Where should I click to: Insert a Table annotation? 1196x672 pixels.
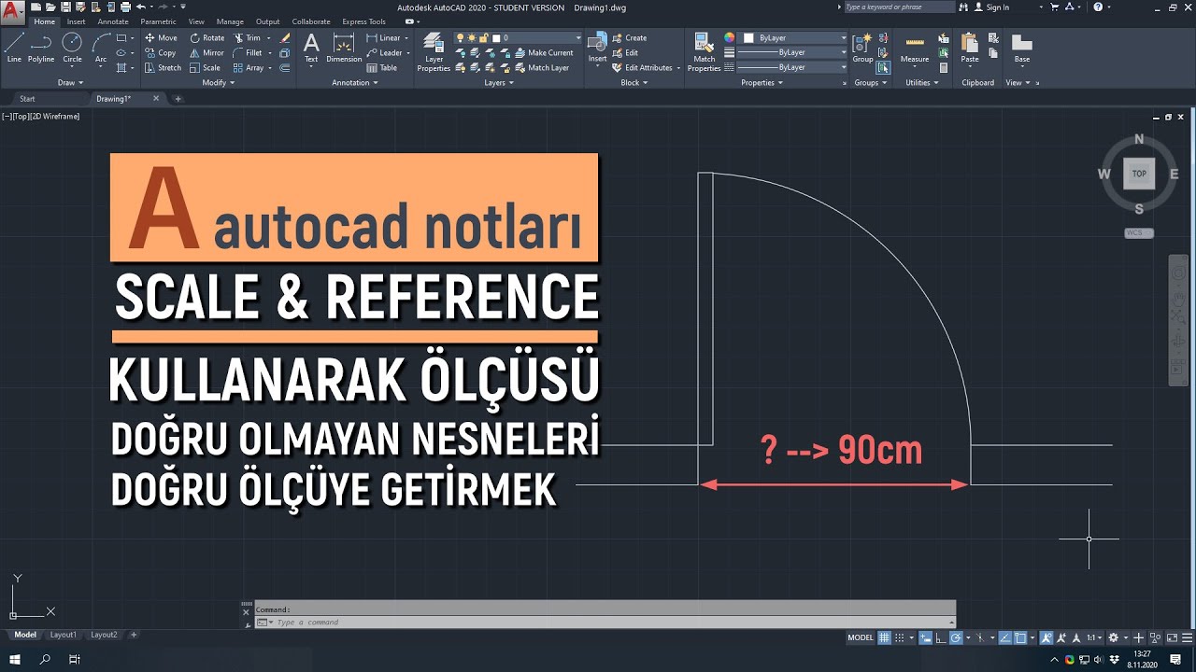click(x=382, y=68)
